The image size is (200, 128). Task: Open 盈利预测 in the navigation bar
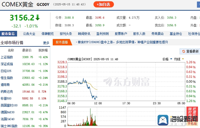click(x=103, y=34)
